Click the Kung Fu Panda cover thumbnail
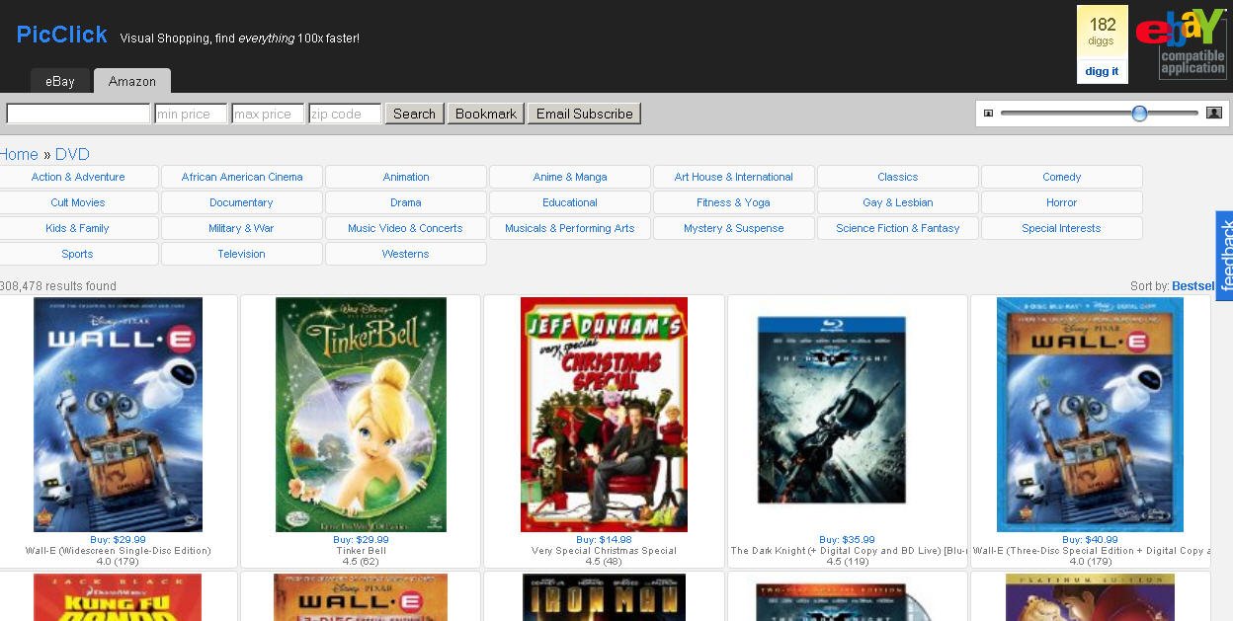Image resolution: width=1233 pixels, height=621 pixels. pos(118,597)
